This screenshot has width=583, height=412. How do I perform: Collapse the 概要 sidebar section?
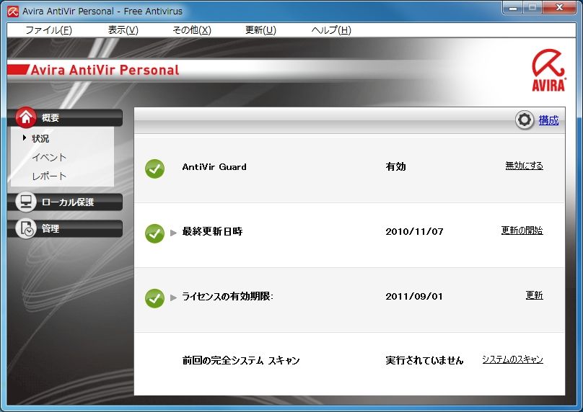pos(65,117)
